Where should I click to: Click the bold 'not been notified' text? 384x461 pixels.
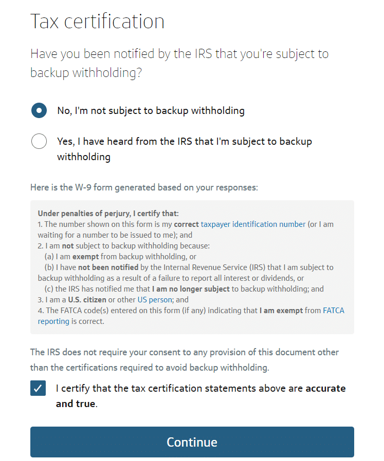tap(108, 267)
